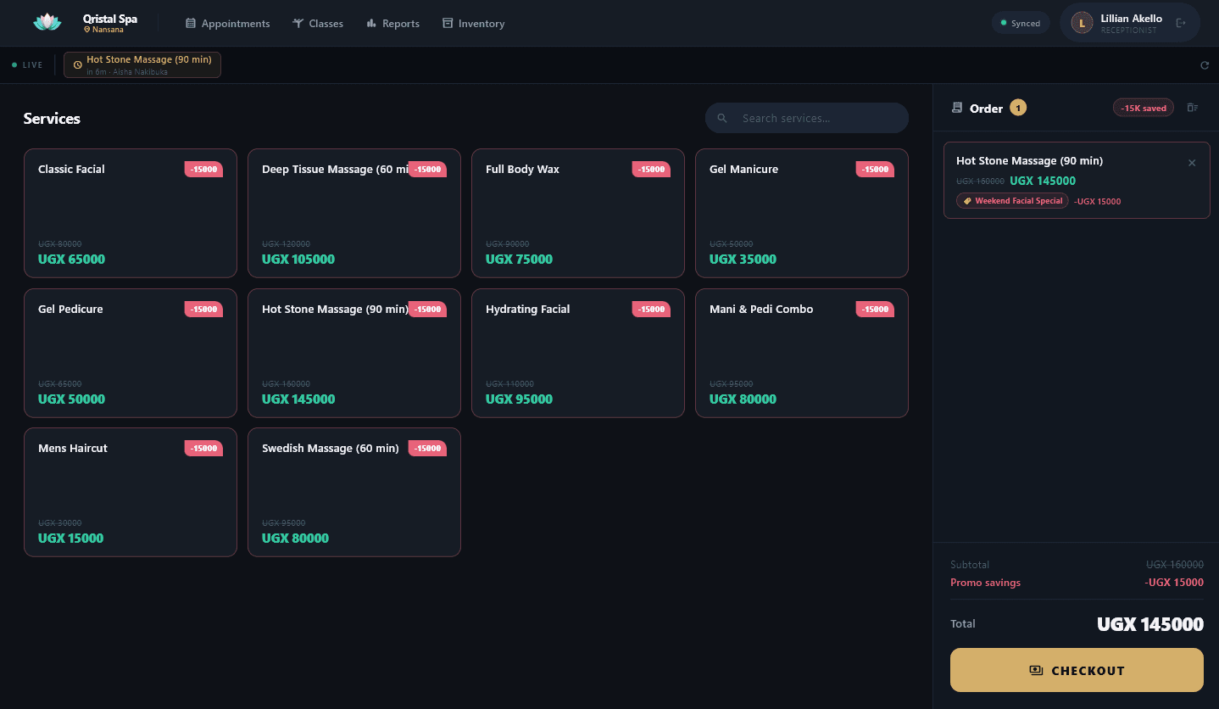Image resolution: width=1219 pixels, height=709 pixels.
Task: Toggle the Synced status indicator
Action: pyautogui.click(x=1020, y=23)
